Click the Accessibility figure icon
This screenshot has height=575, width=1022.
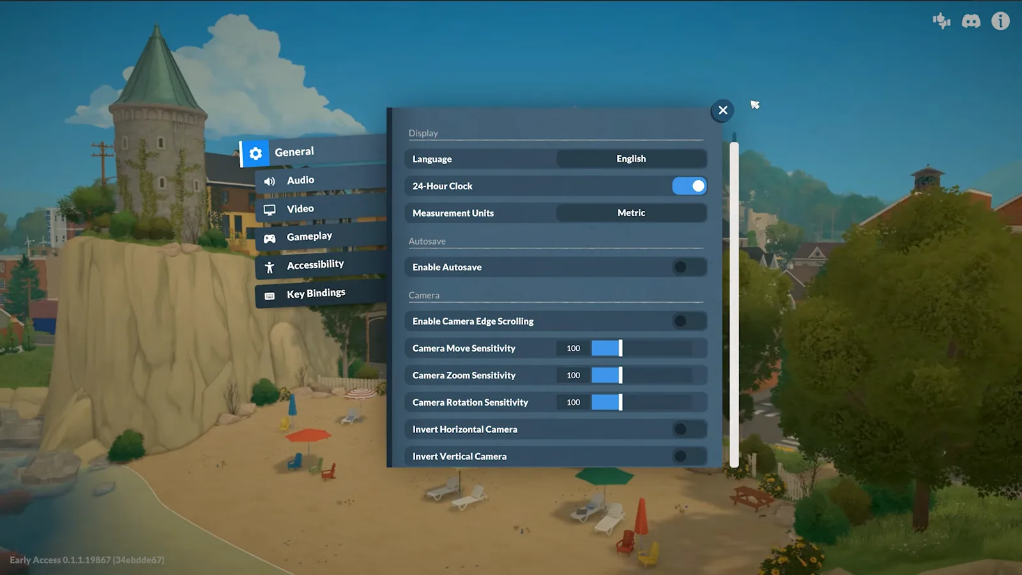(270, 267)
